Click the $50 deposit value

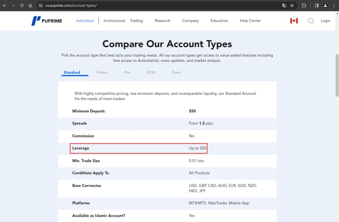[192, 111]
